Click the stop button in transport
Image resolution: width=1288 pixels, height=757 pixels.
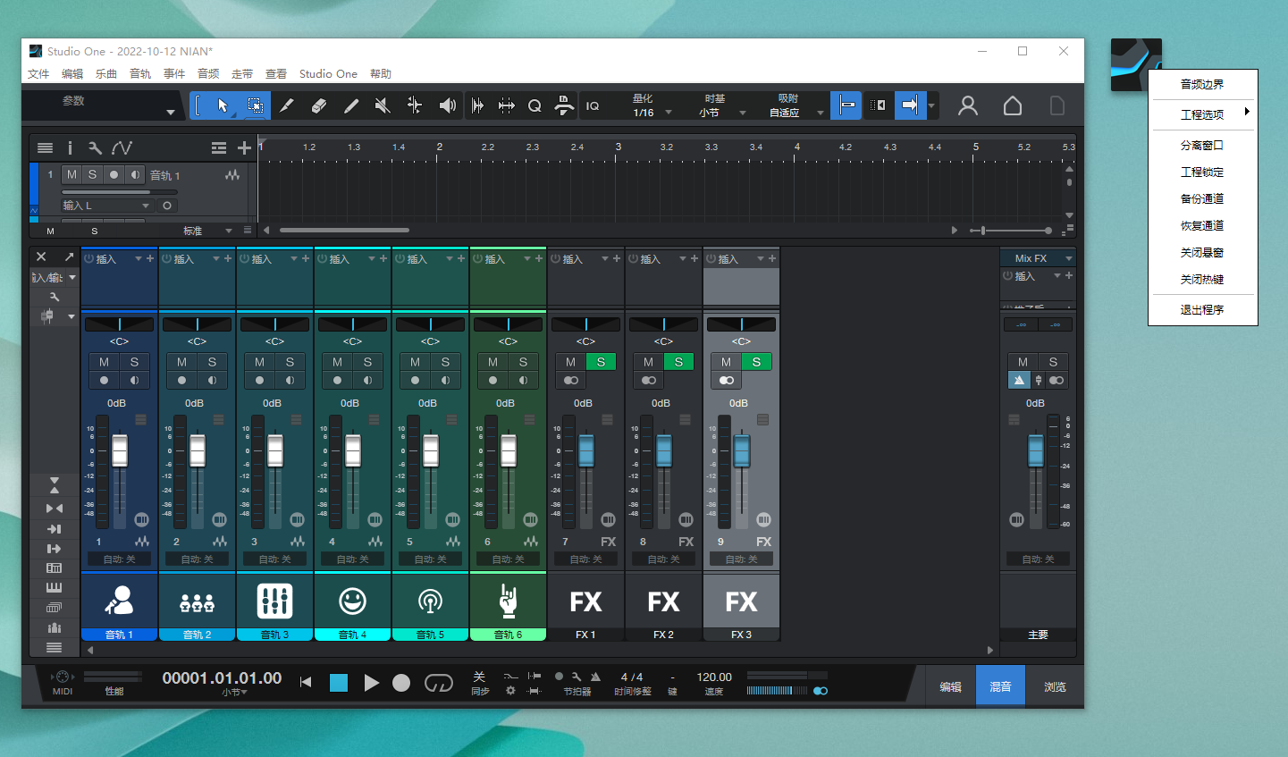click(x=339, y=683)
